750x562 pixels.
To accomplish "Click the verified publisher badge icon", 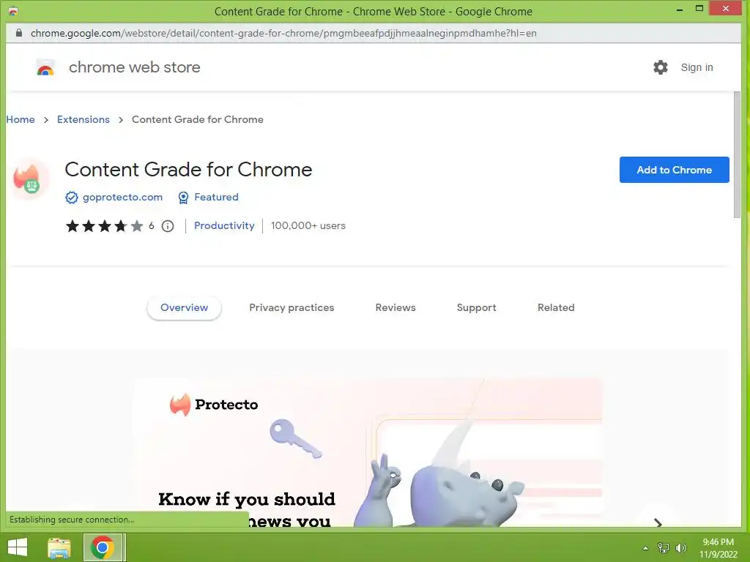I will (x=71, y=198).
